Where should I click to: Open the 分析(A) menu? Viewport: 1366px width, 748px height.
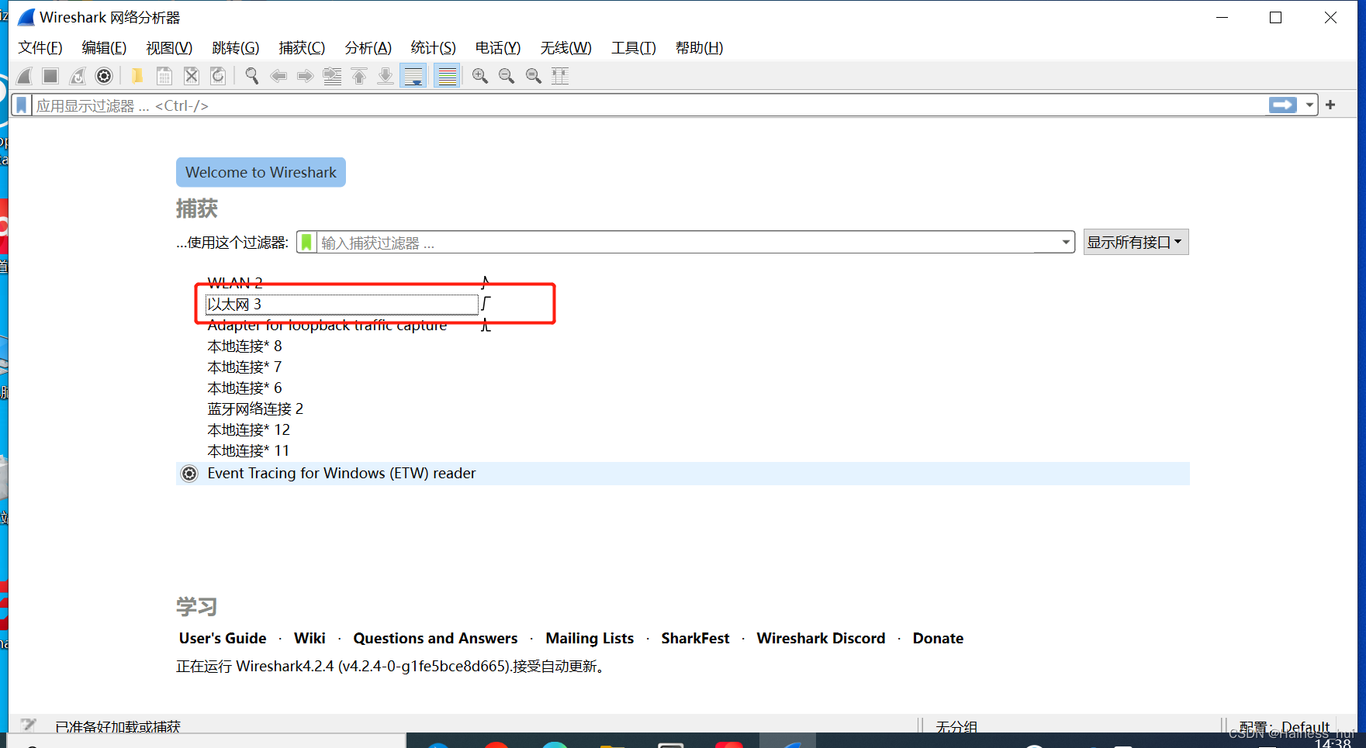click(x=368, y=48)
